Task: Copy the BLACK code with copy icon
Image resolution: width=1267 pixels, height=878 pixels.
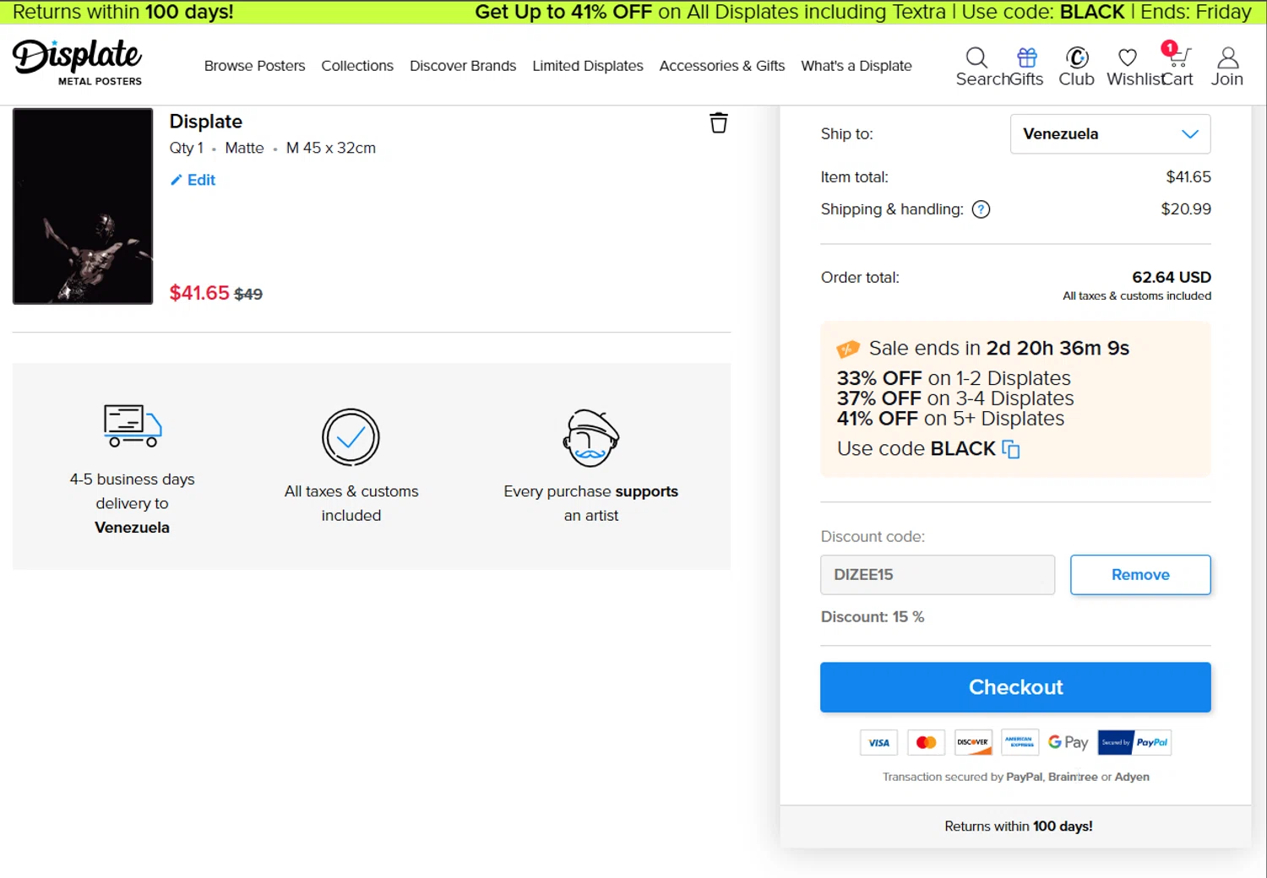Action: [1011, 449]
